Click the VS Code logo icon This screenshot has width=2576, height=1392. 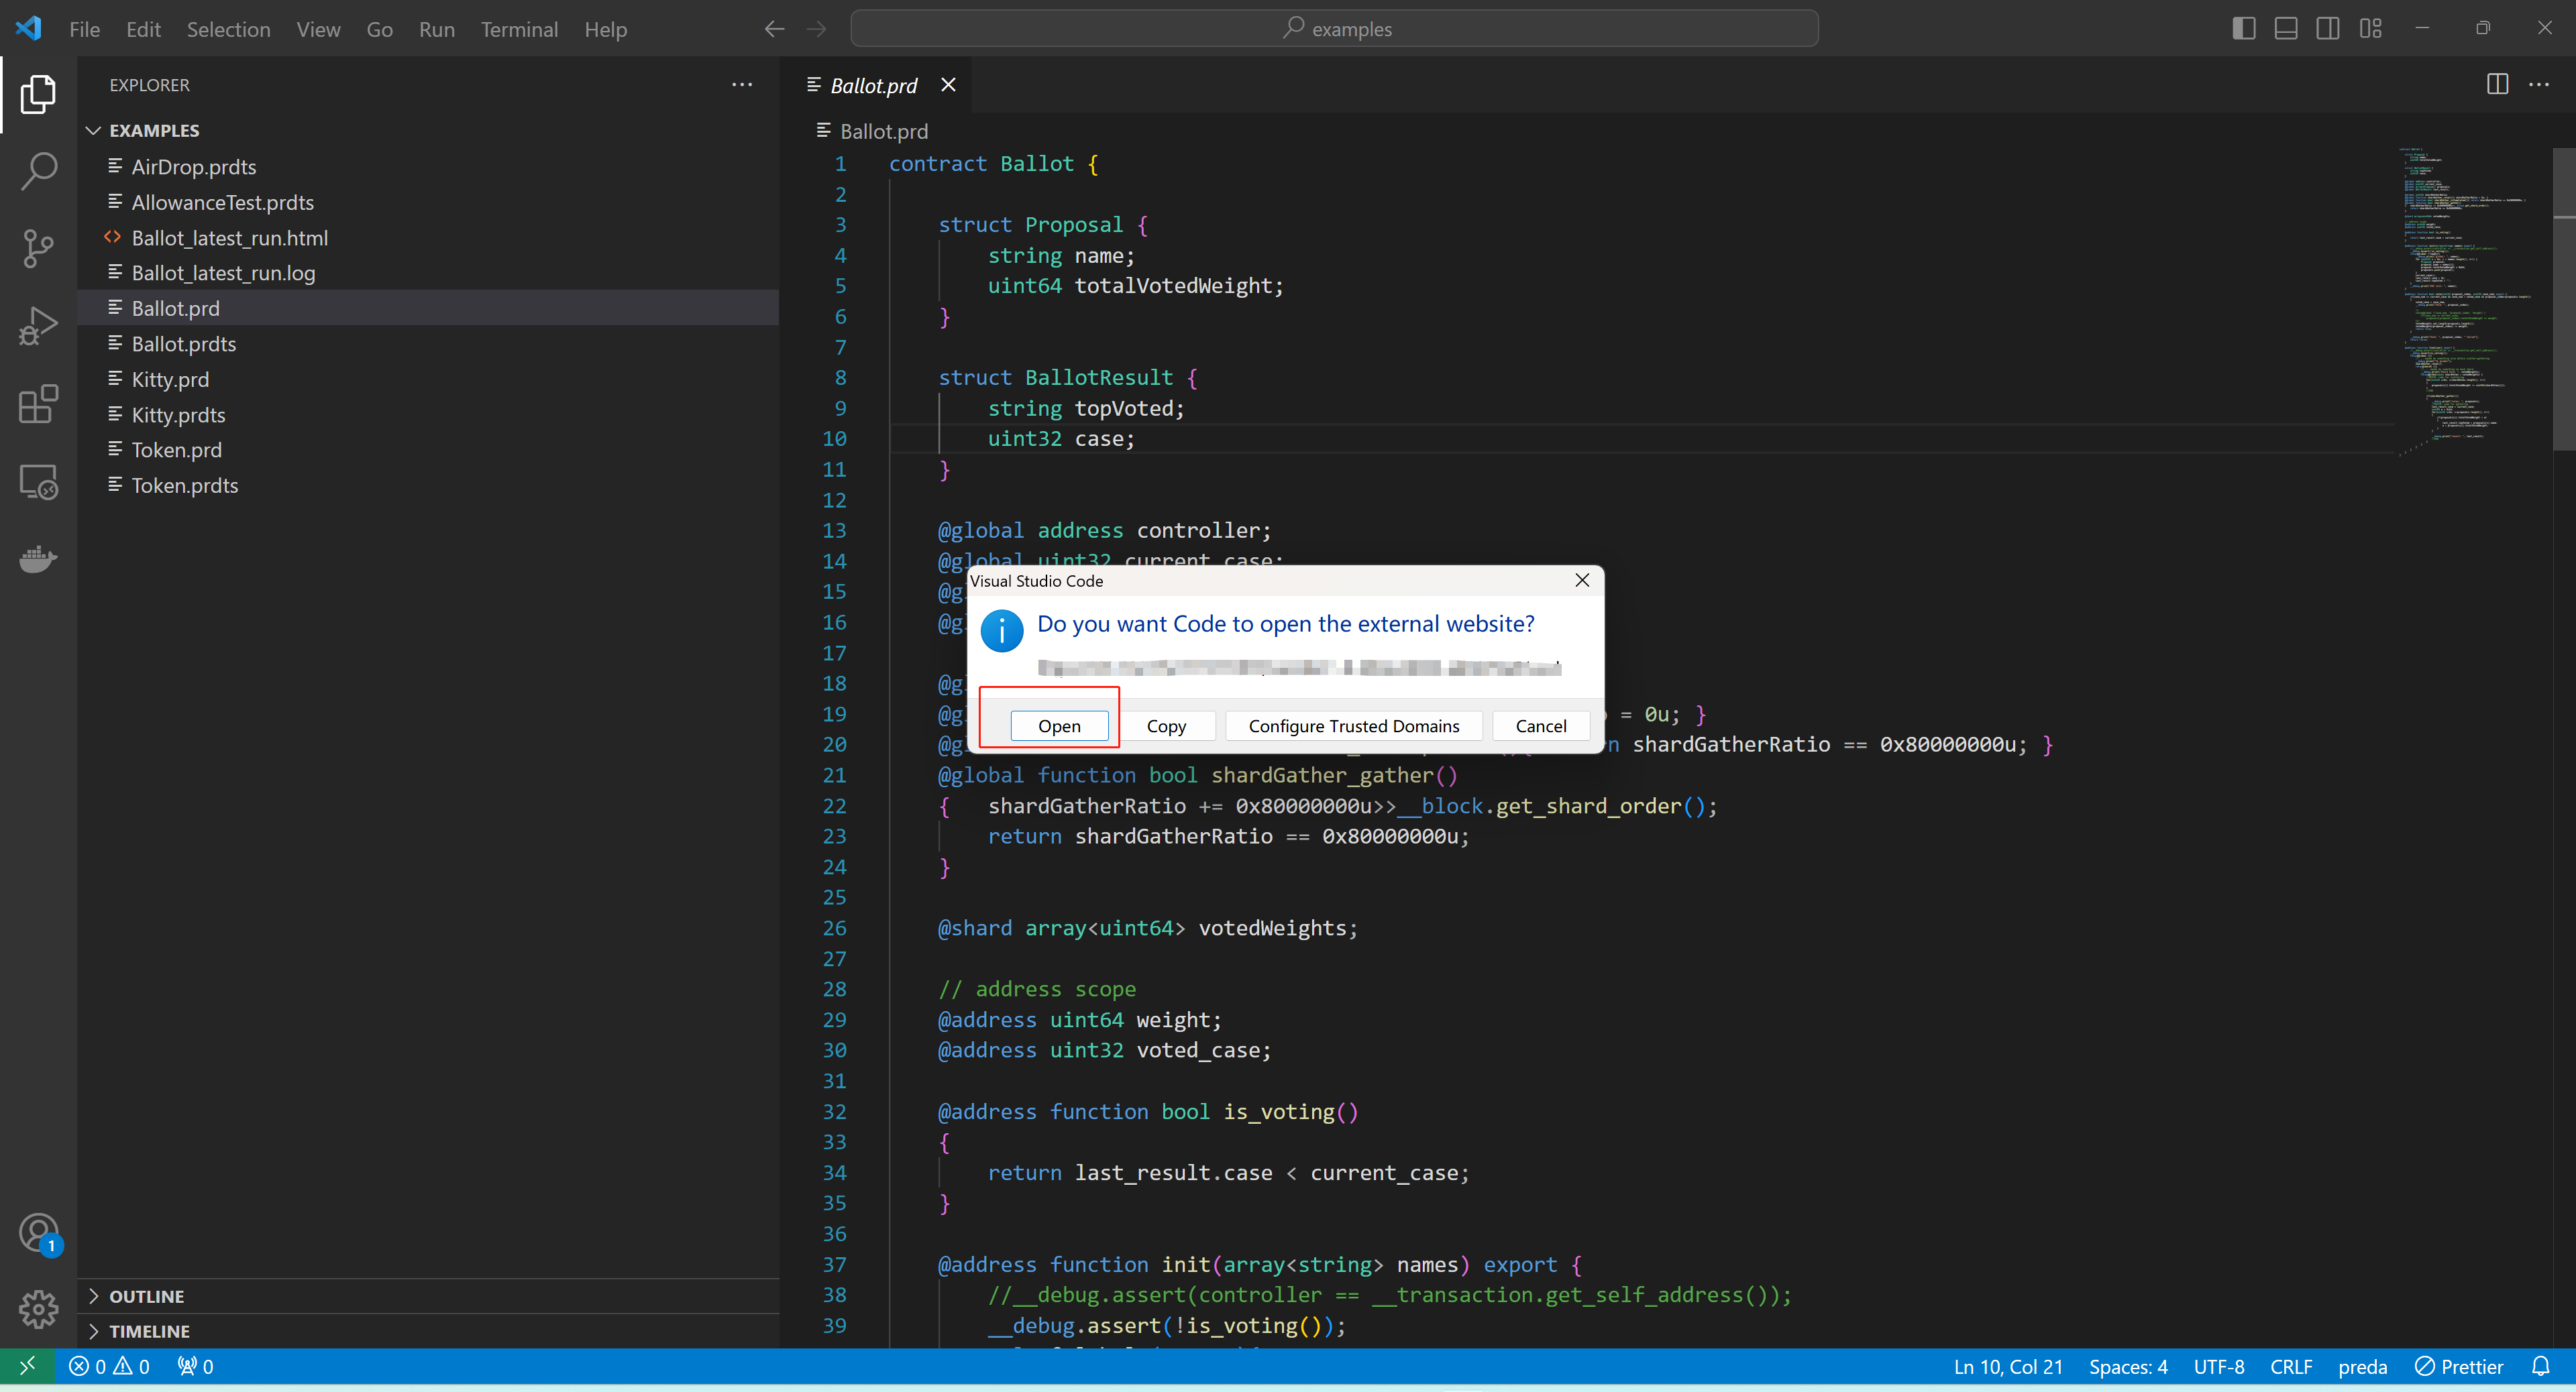tap(28, 28)
